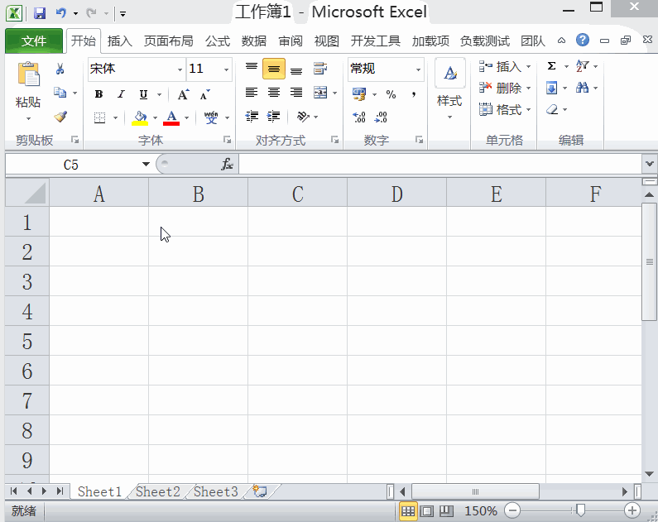Screen dimensions: 658x522
Task: Click the Sort and Filter icon
Action: 583,66
